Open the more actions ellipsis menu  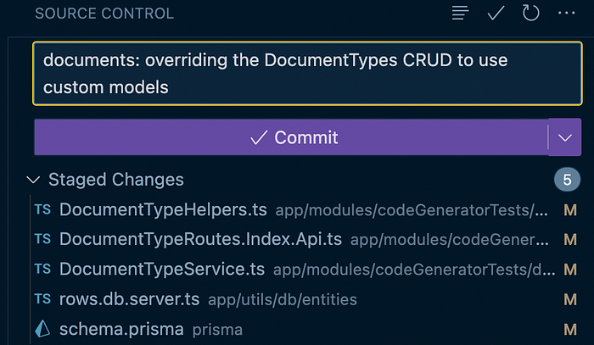pos(567,14)
